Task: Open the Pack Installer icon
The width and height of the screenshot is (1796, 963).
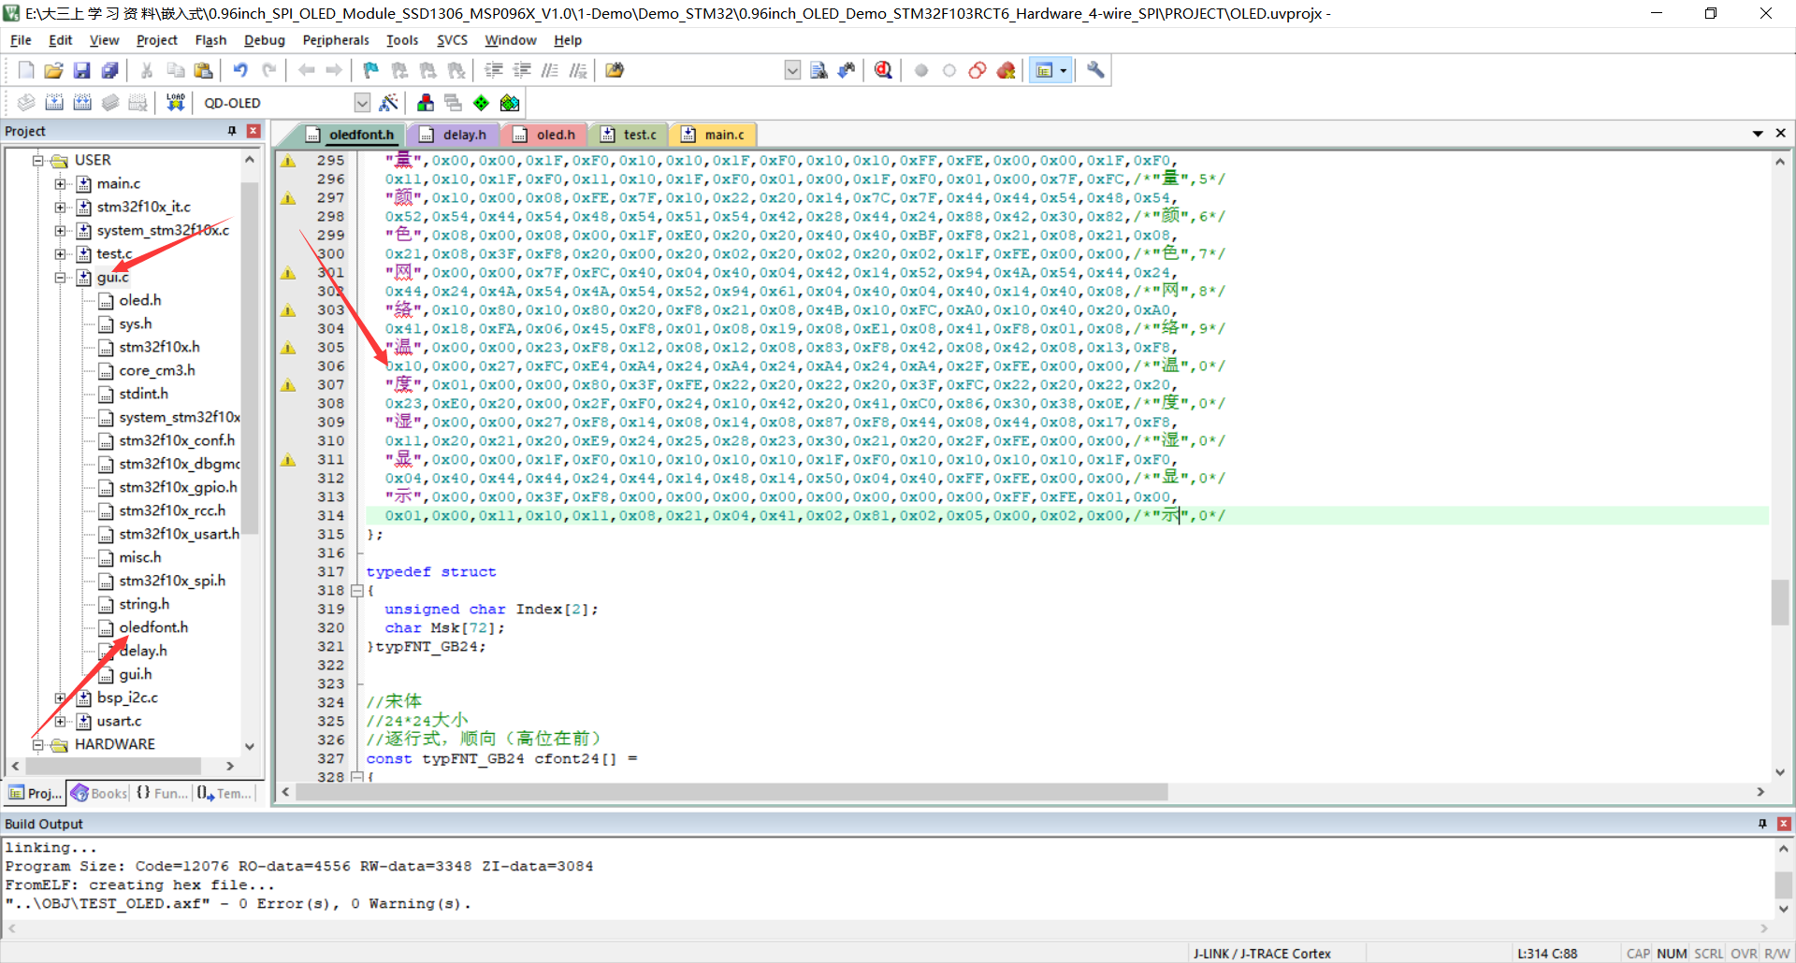Action: tap(510, 103)
